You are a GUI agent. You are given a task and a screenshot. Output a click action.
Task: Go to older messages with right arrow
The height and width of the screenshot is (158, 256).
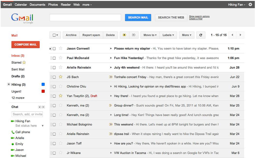point(240,35)
